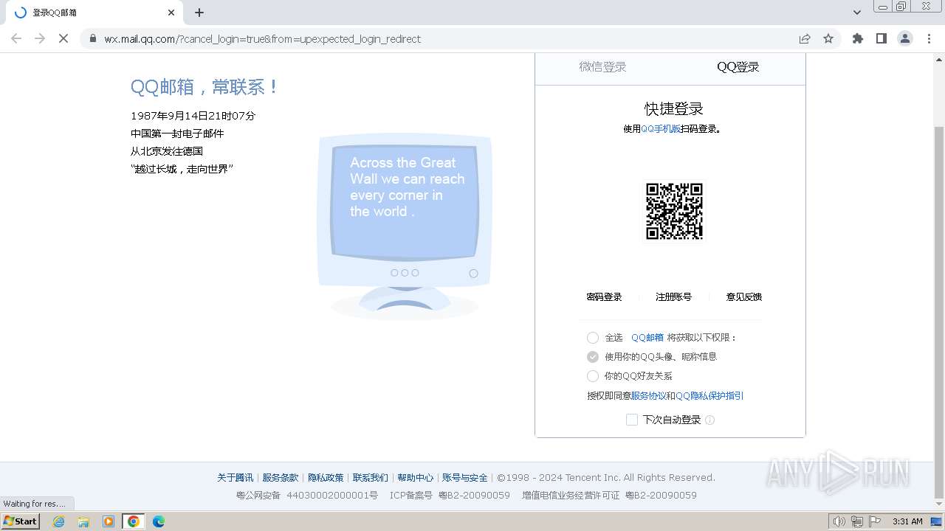
Task: Open 账号与安全 footer link
Action: [465, 477]
